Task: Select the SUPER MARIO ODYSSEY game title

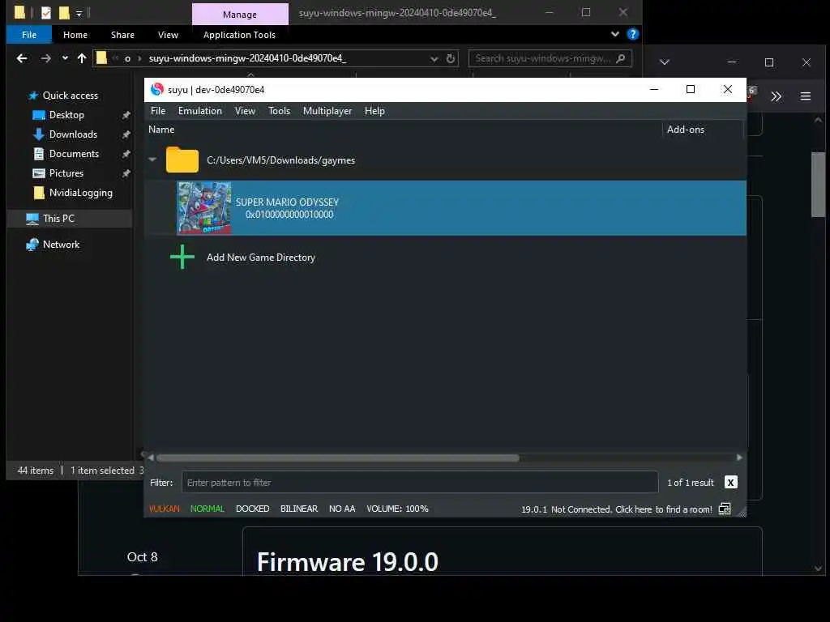Action: click(287, 202)
